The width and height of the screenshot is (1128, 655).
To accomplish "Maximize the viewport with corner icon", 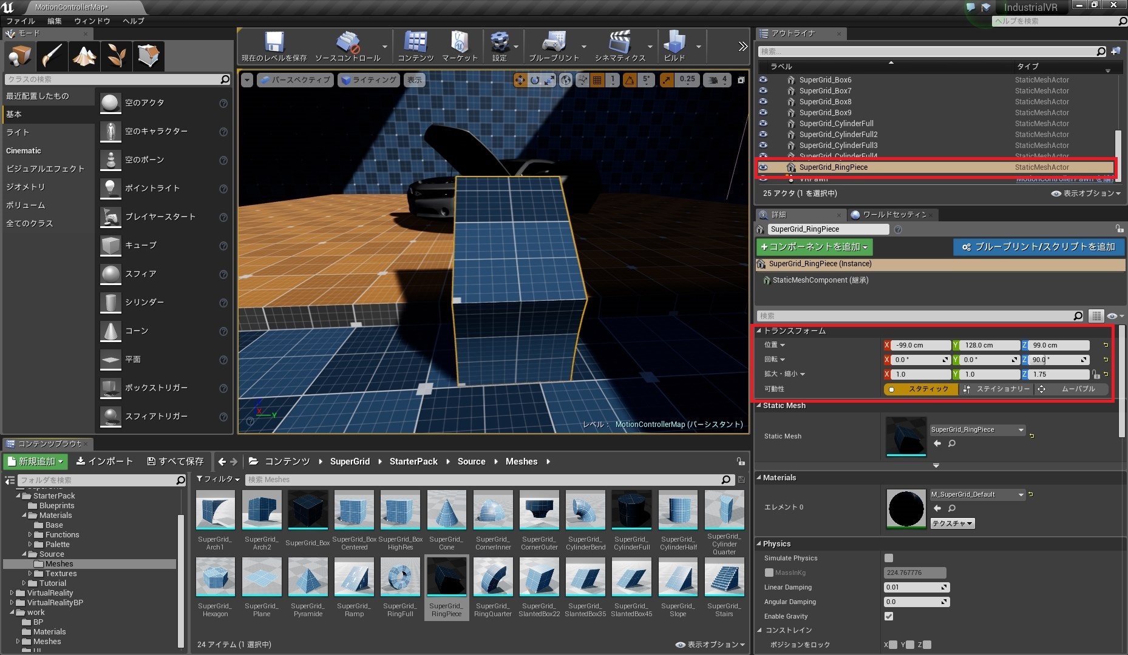I will click(x=741, y=80).
